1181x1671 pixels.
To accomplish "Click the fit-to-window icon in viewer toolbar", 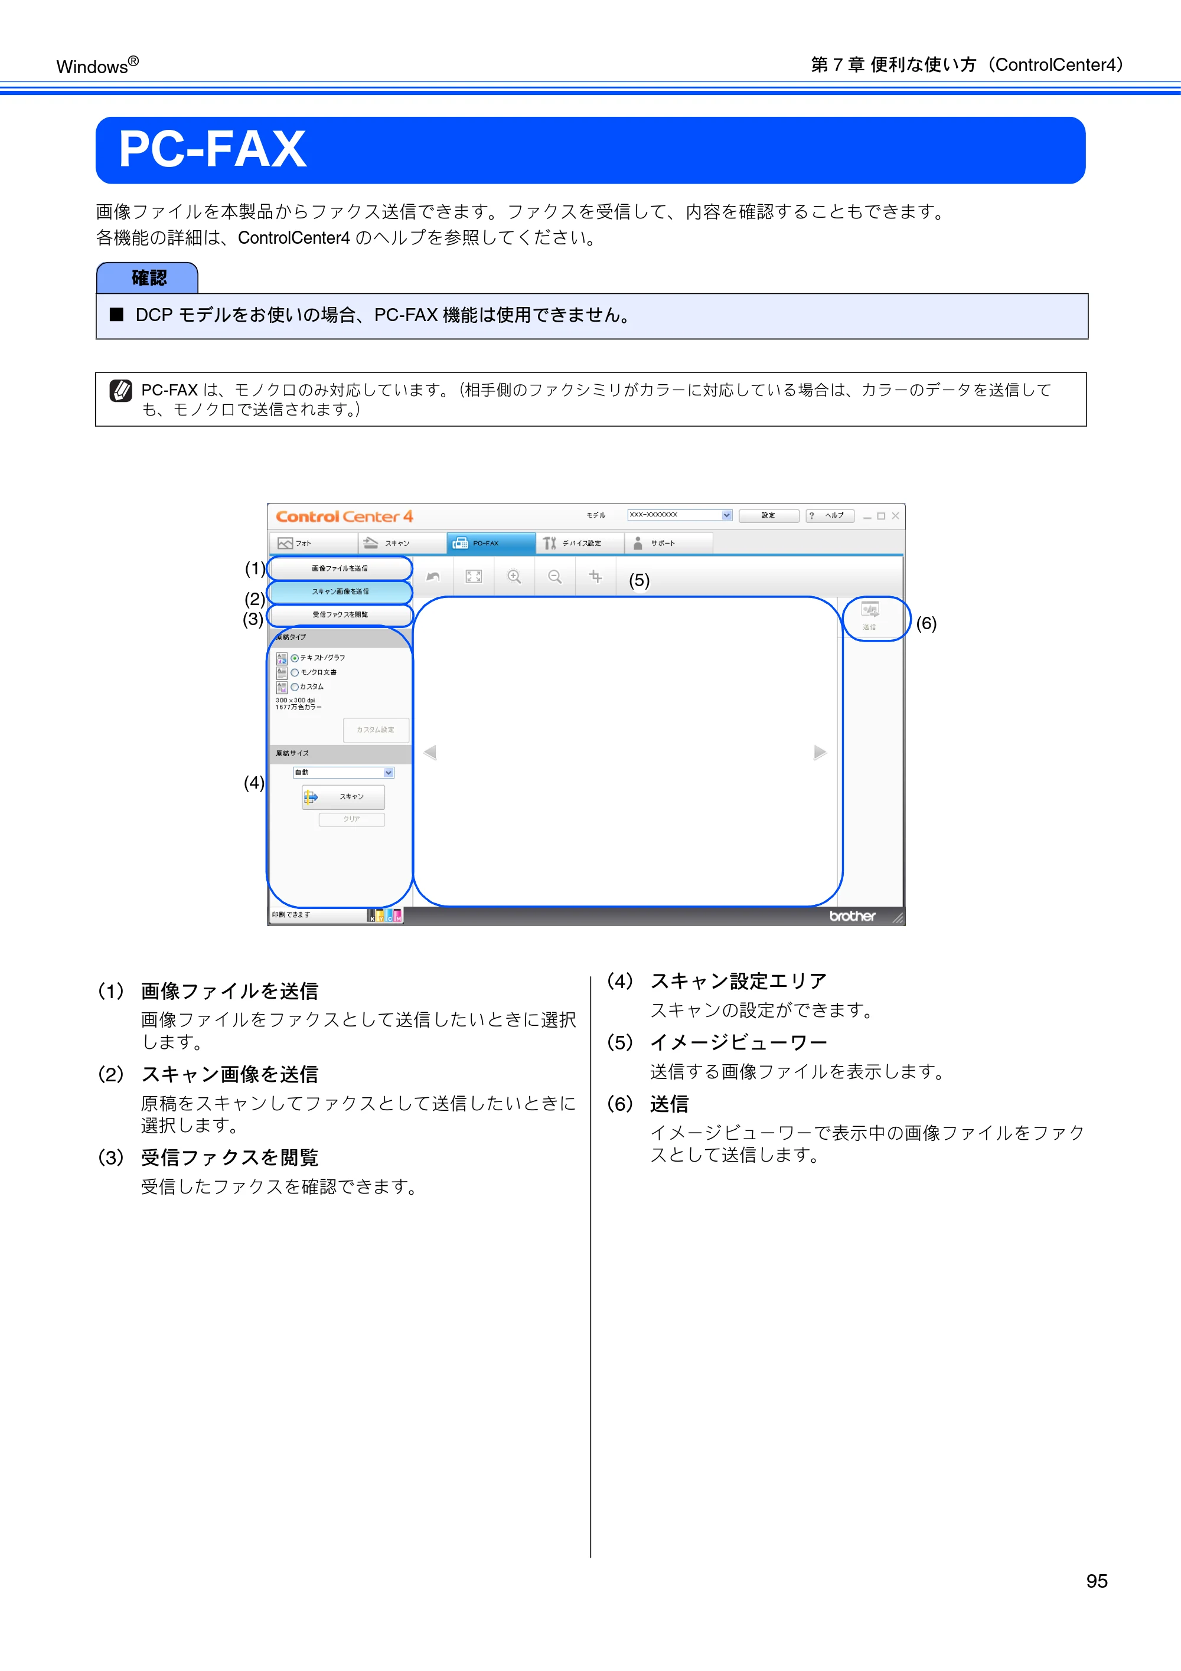I will (x=474, y=577).
